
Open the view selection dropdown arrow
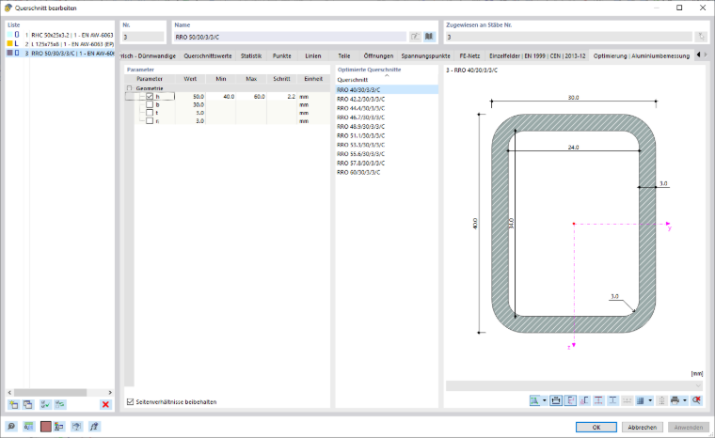(544, 400)
